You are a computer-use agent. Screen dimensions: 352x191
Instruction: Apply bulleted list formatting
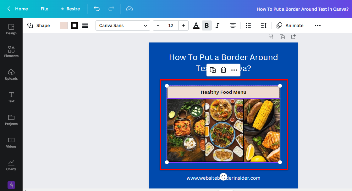click(x=248, y=25)
